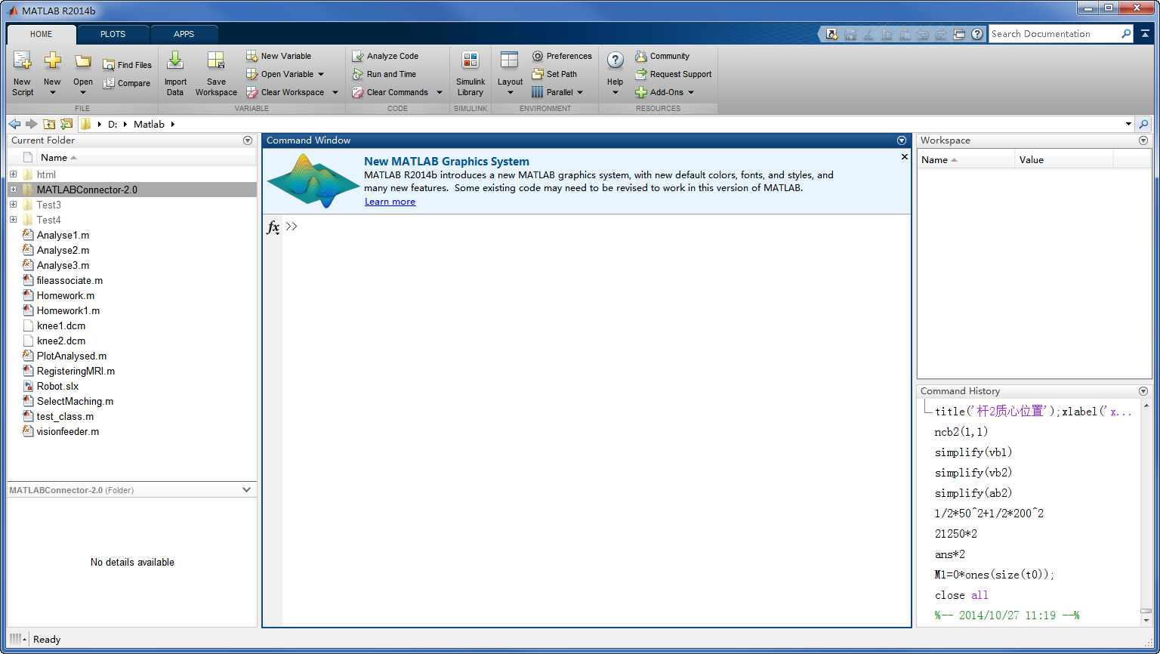Screen dimensions: 1160x654
Task: Follow the Learn more link
Action: tap(390, 202)
